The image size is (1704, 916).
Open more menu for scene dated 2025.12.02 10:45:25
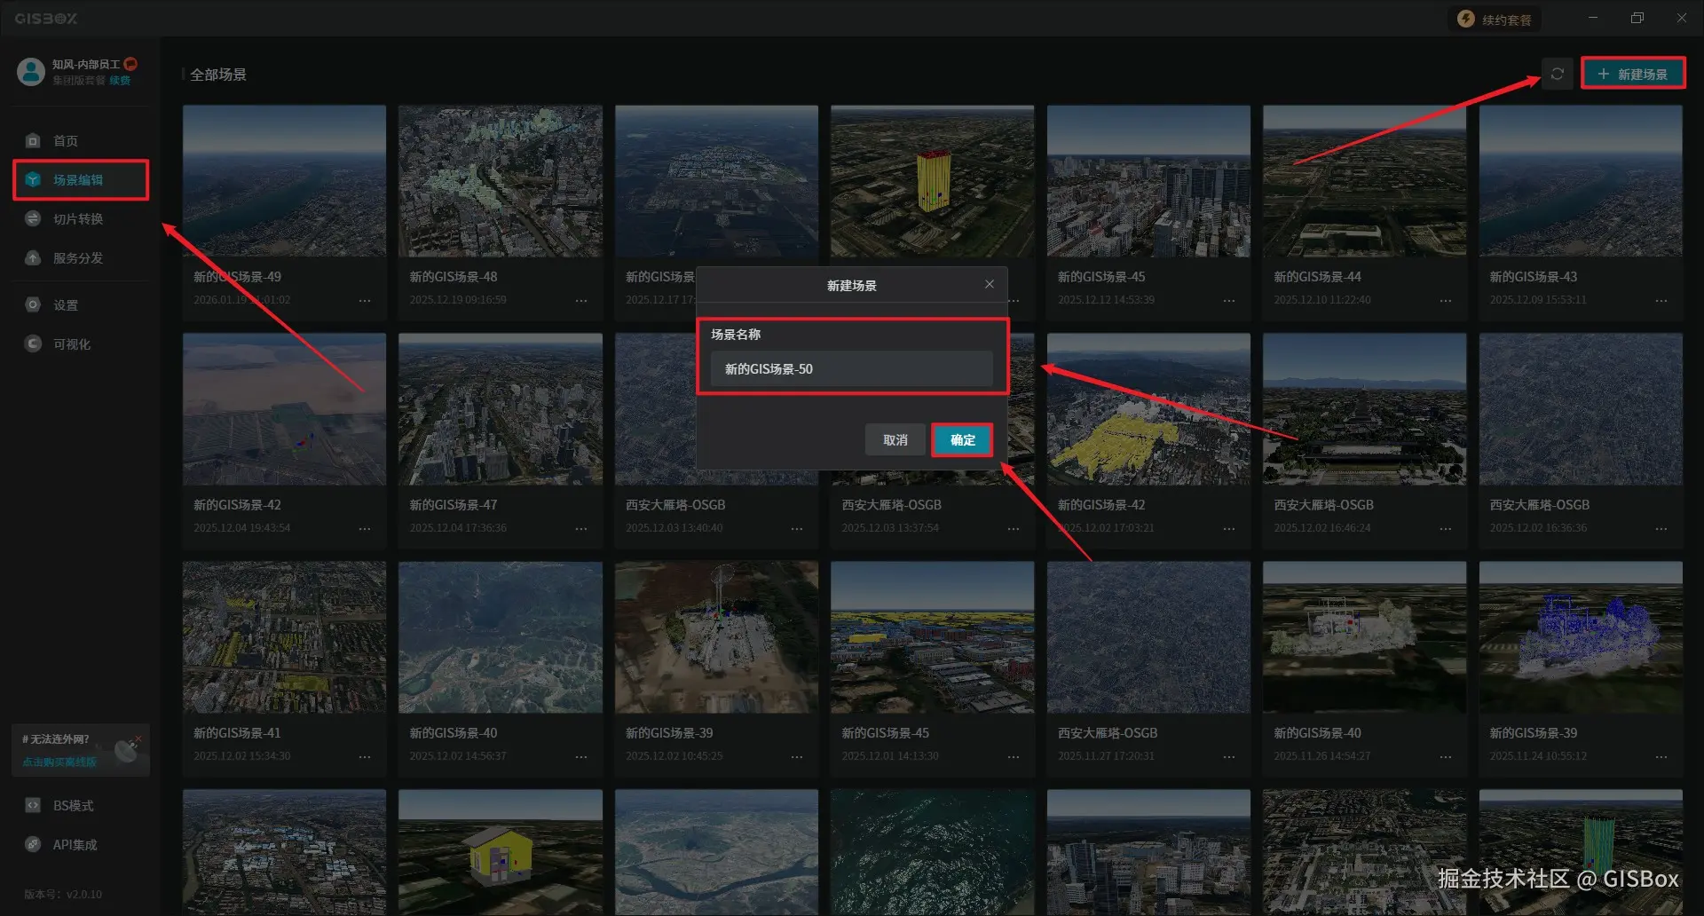[797, 757]
